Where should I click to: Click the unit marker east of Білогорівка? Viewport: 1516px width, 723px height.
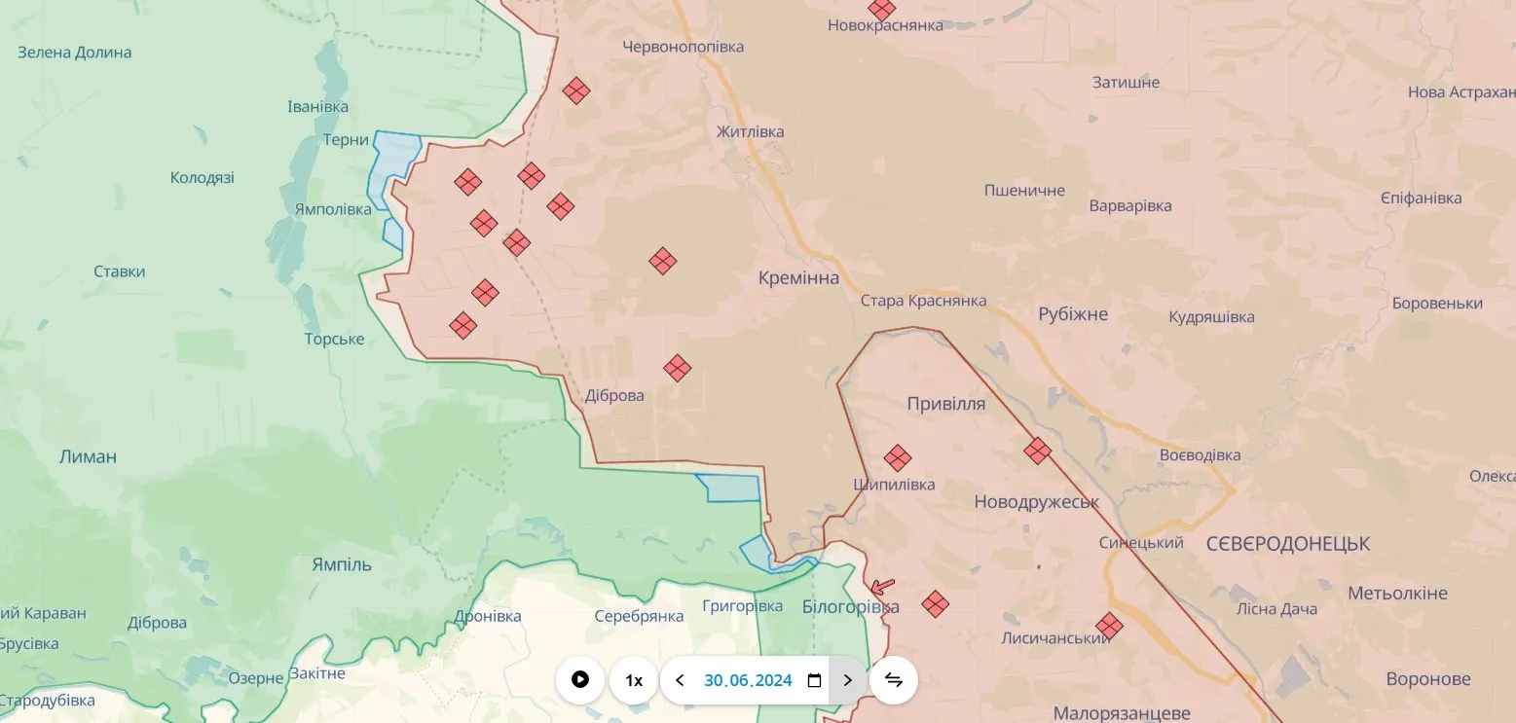935,604
